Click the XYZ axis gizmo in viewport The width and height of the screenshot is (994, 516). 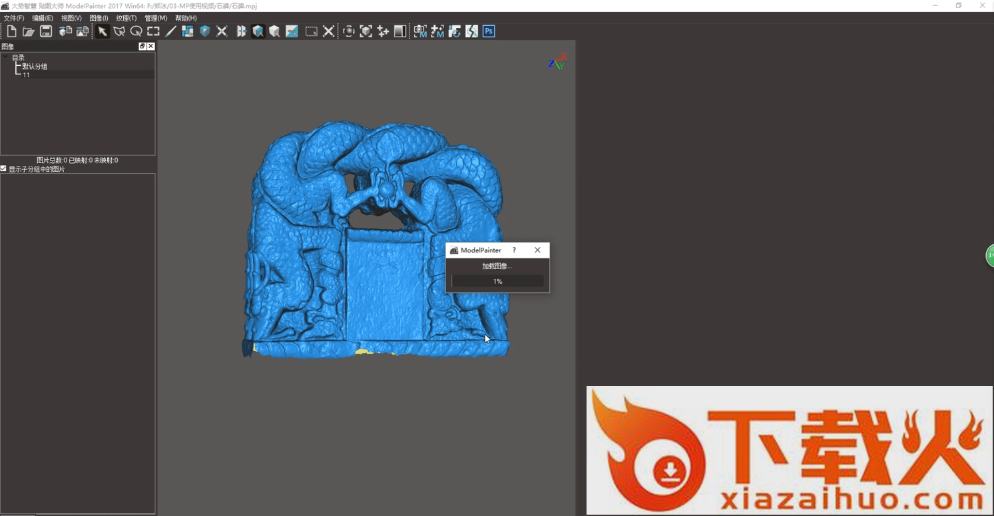557,62
